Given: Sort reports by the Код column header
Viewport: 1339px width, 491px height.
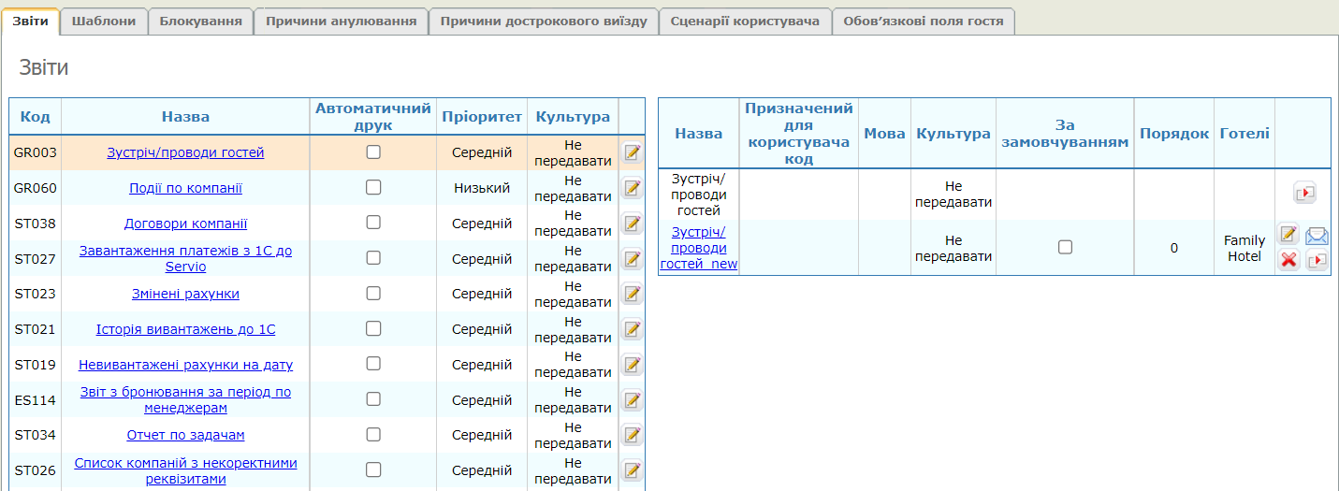Looking at the screenshot, I should [36, 117].
